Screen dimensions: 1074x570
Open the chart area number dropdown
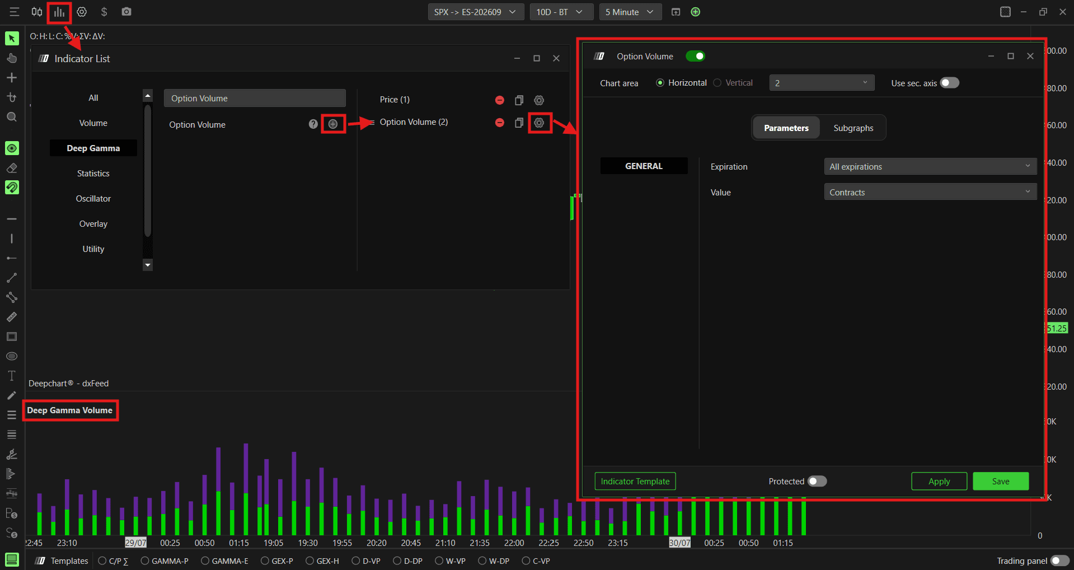(x=822, y=83)
